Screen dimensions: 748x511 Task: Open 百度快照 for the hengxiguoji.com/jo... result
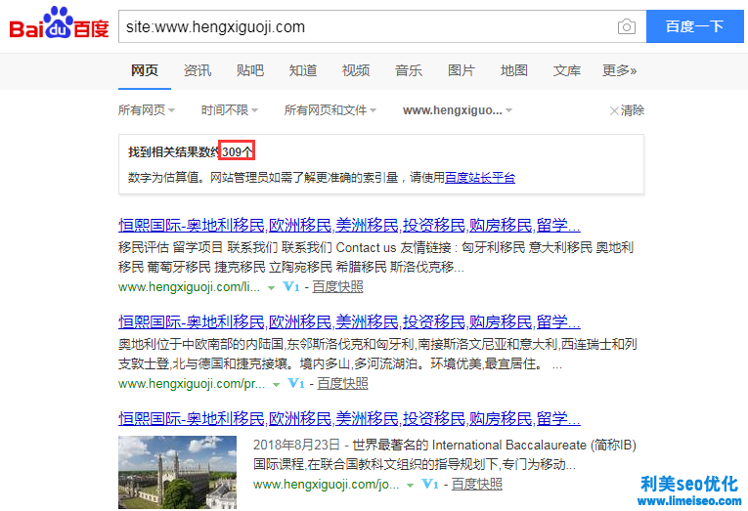point(477,484)
